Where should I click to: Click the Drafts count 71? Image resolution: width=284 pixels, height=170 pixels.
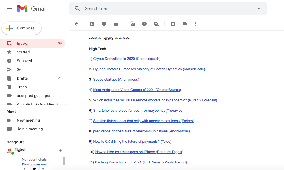point(60,78)
